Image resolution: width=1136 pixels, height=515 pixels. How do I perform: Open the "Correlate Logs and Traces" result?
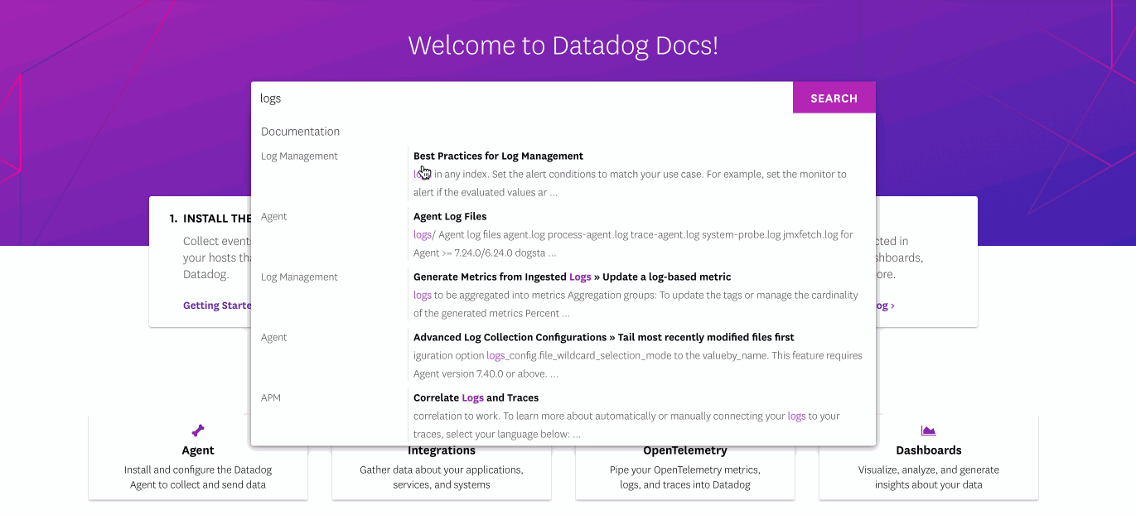click(476, 397)
